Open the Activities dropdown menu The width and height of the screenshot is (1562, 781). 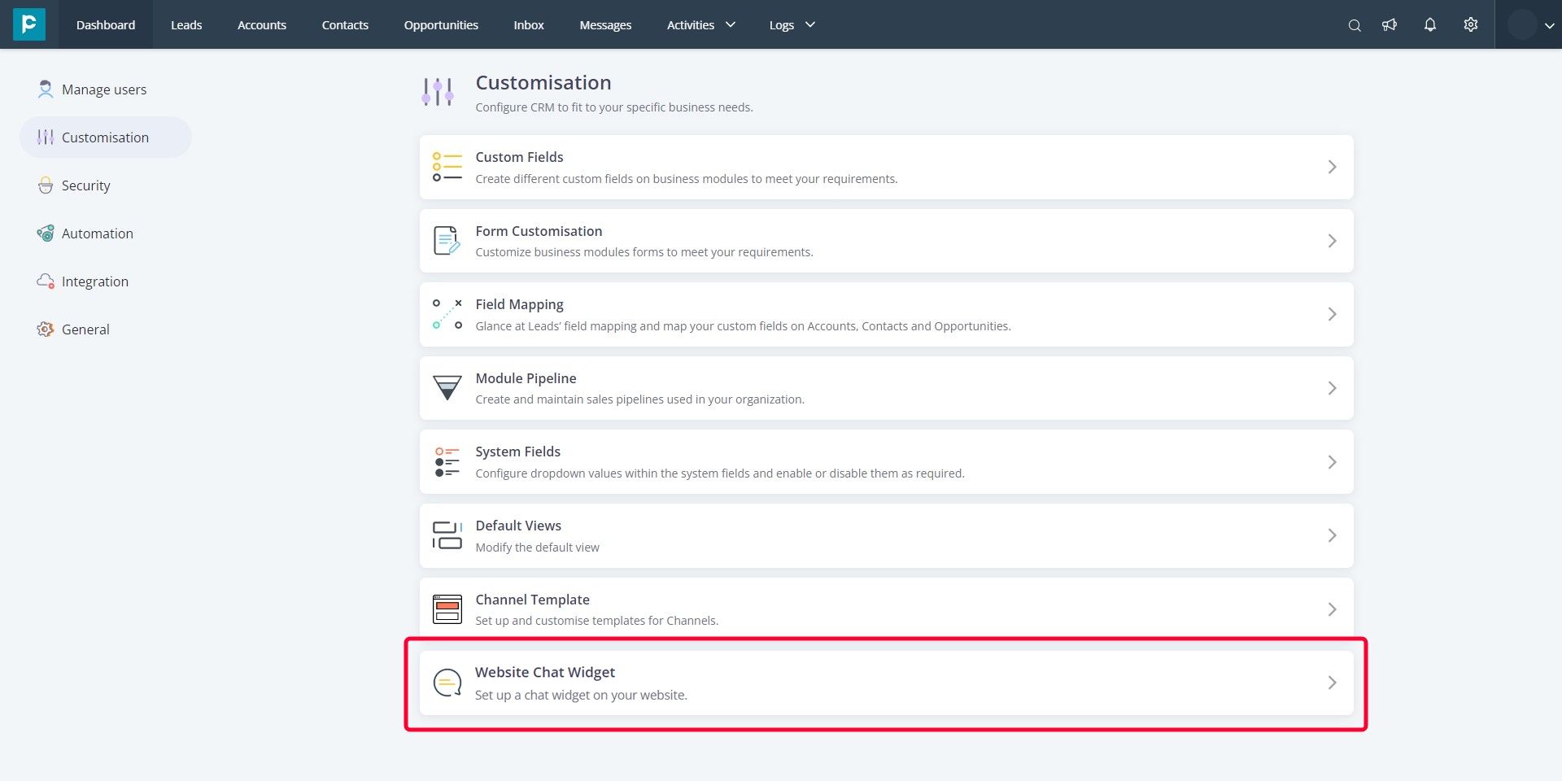point(700,25)
